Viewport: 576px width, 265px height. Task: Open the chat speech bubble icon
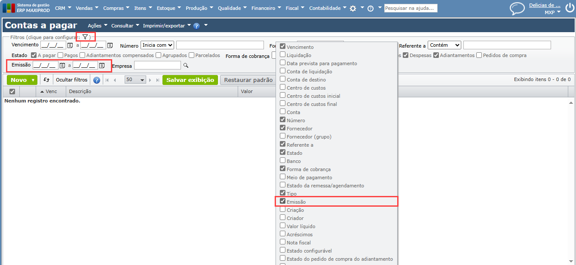517,8
